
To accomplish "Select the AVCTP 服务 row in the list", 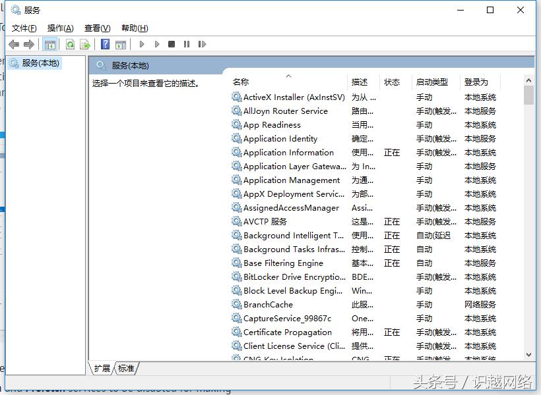I will [264, 221].
